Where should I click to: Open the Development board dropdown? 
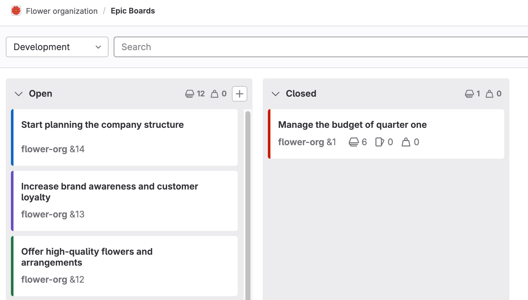click(57, 47)
